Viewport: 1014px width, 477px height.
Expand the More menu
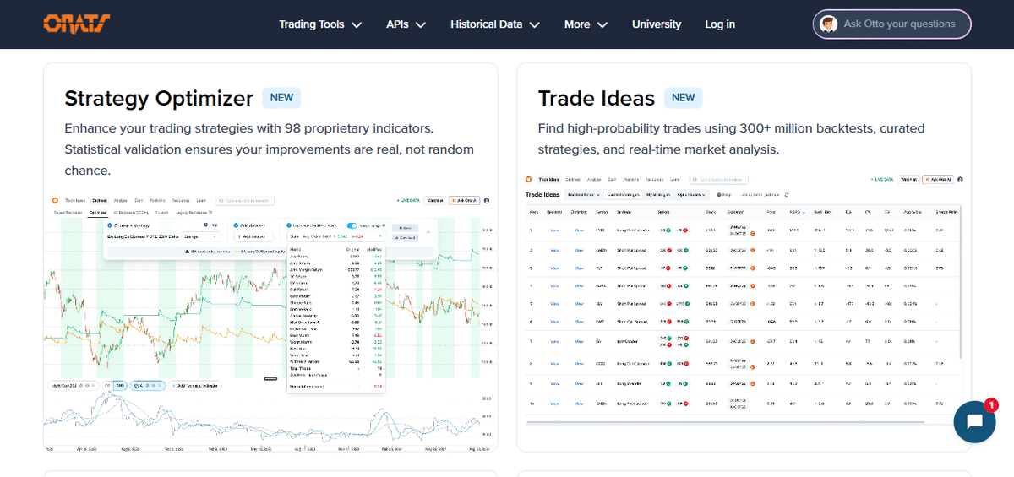[586, 24]
